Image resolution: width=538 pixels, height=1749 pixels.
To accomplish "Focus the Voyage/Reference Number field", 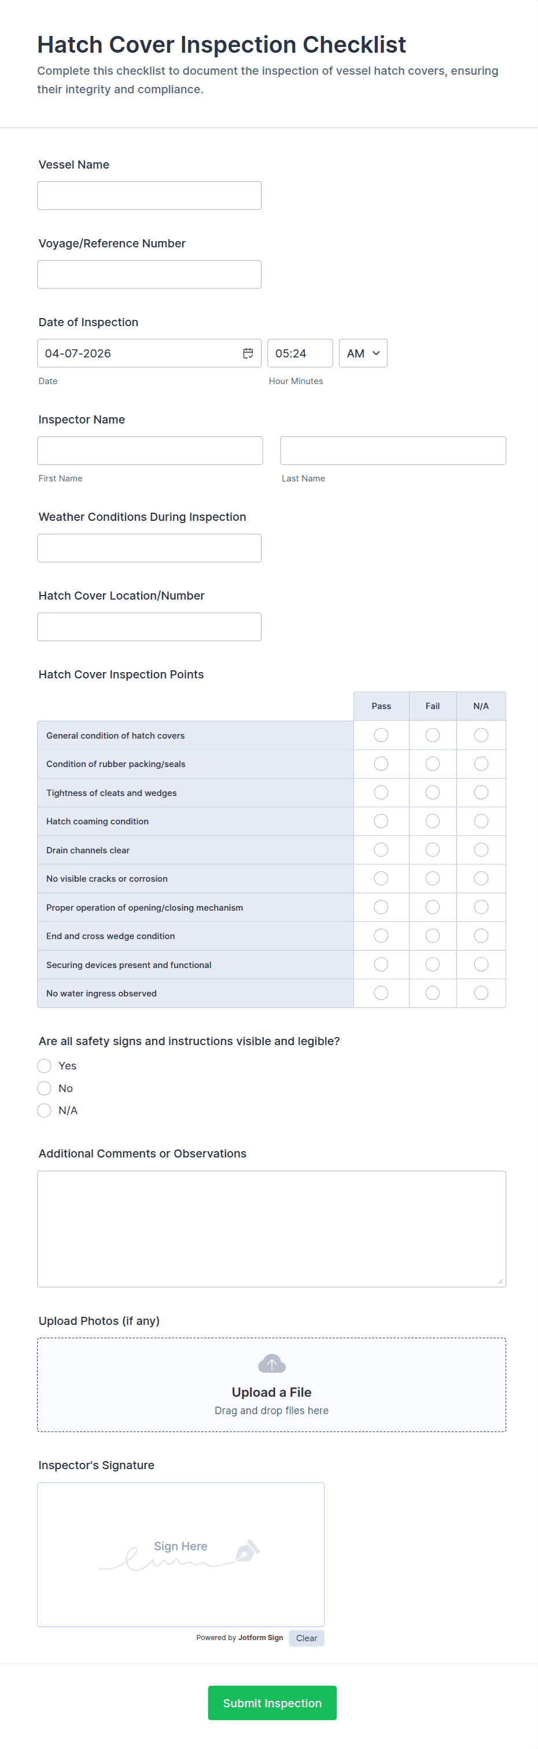I will point(149,274).
